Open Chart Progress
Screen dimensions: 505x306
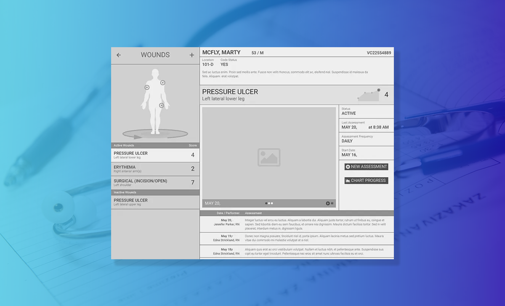pos(367,181)
